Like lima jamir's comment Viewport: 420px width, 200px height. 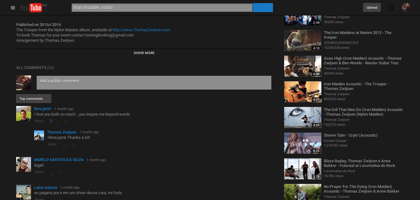(x=58, y=122)
